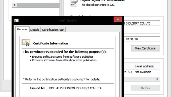Screen dimensions: 172x97
Task: Close the Certificate dialog
Action: (118, 19)
